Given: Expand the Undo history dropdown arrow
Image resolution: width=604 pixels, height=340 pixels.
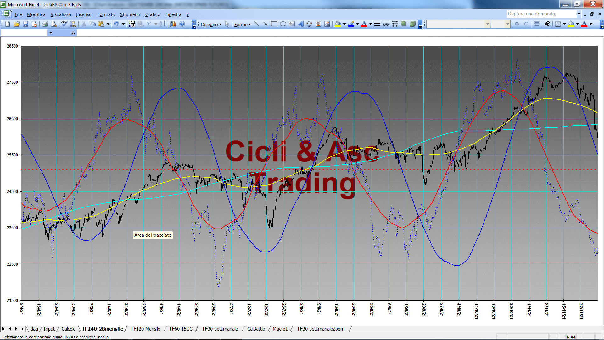Looking at the screenshot, I should 123,24.
